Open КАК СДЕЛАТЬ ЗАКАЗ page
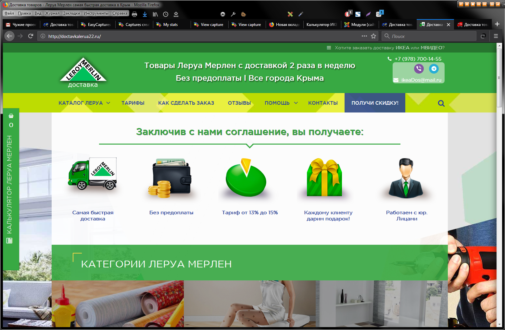Viewport: 505px width, 330px height. click(186, 103)
